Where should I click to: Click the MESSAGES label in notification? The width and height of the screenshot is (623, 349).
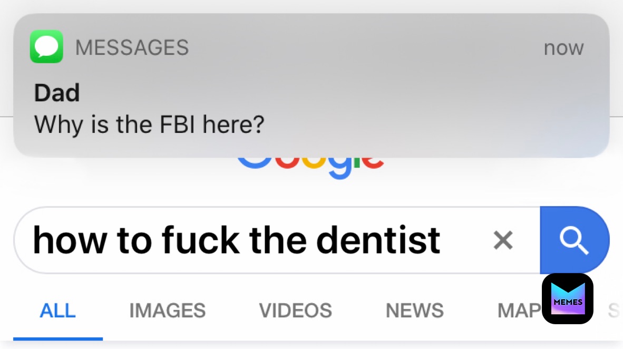(x=132, y=47)
